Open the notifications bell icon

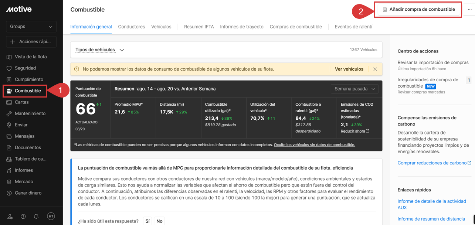coord(36,217)
